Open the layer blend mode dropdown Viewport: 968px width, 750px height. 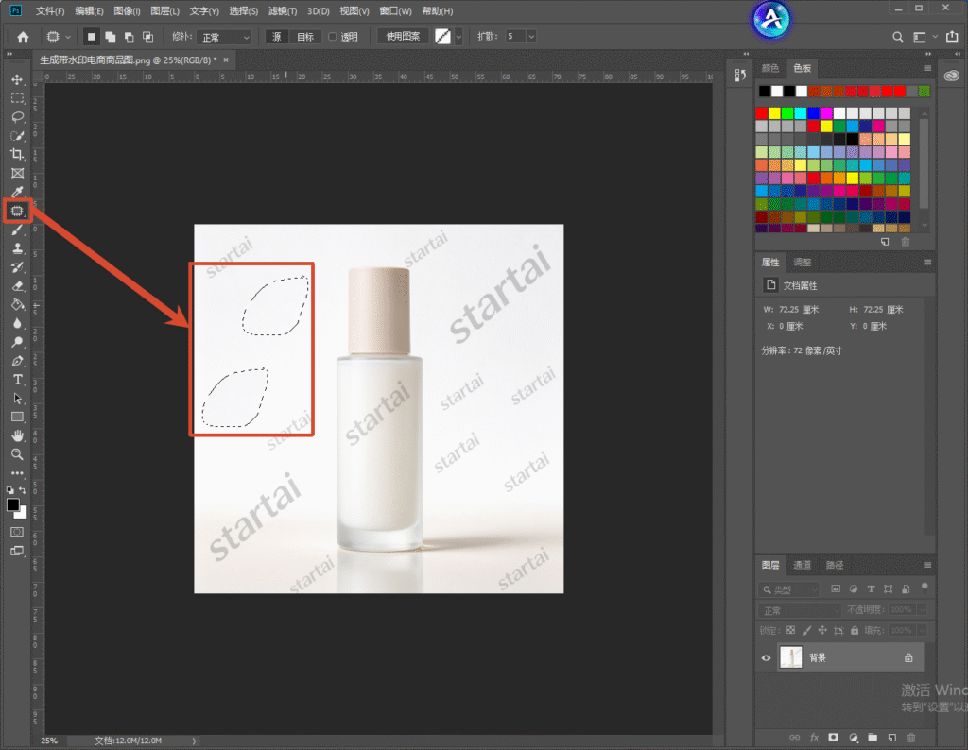800,610
